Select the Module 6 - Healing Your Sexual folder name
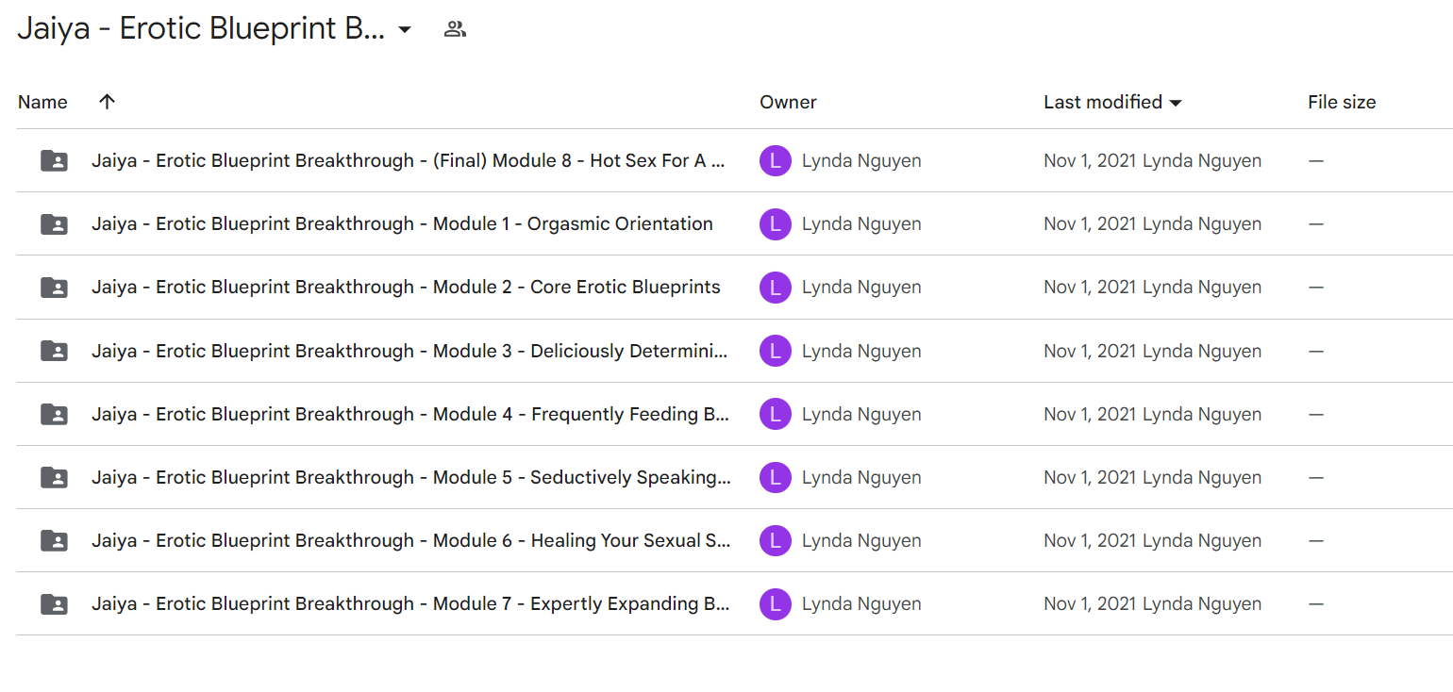The width and height of the screenshot is (1453, 692). (x=410, y=540)
